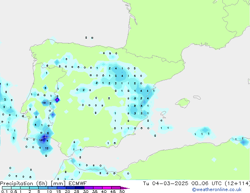Click the '(12+114)' forecast offset text

coord(237,184)
